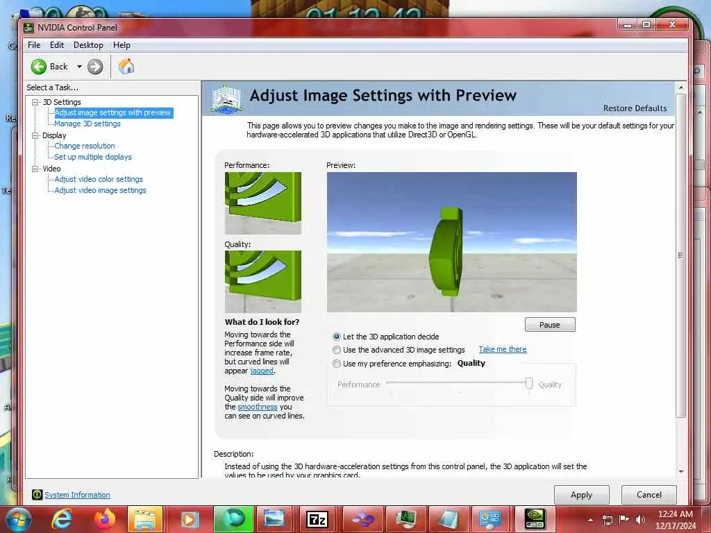Open the Desktop menu
The height and width of the screenshot is (533, 711).
88,45
